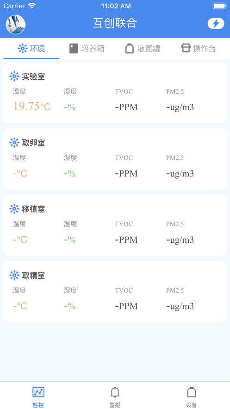Open the 监控 monitoring chart icon
The height and width of the screenshot is (409, 230).
click(x=38, y=392)
